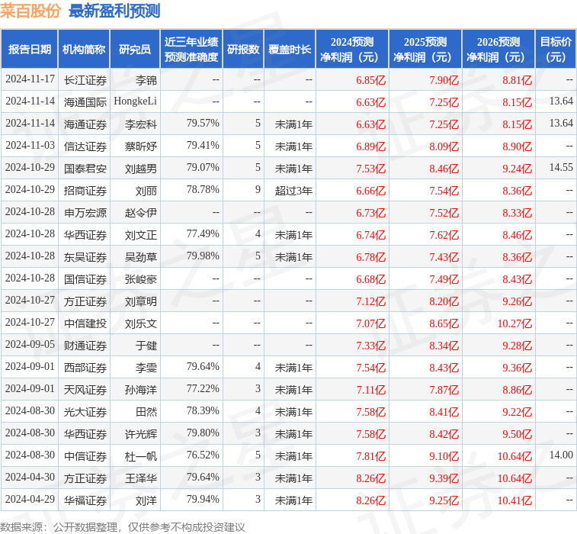Viewport: 577px width, 534px height.
Task: Select the 7.90亿 profit forecast
Action: pos(444,80)
